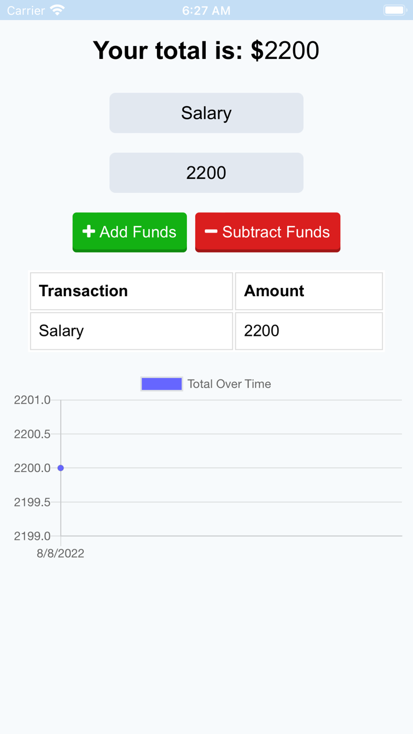Click the Total Over Time legend label
The width and height of the screenshot is (413, 734).
(x=229, y=384)
